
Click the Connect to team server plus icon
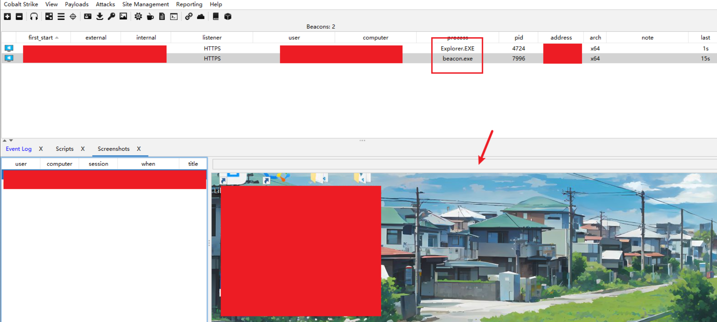(8, 16)
